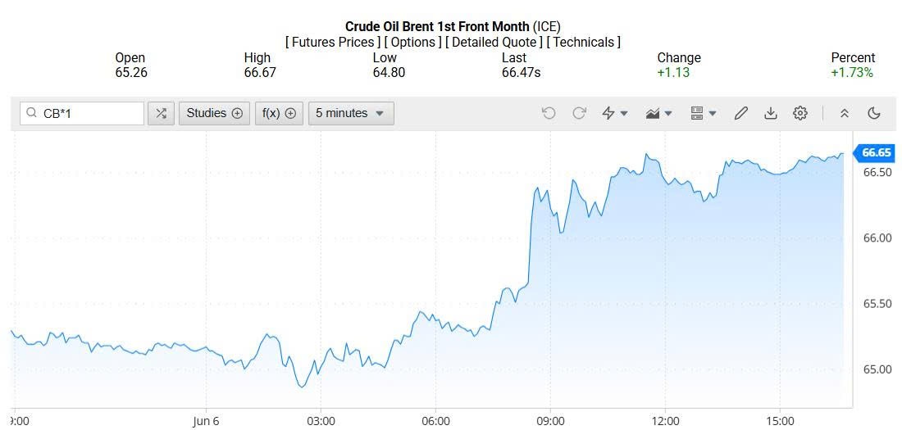902x430 pixels.
Task: Go to the Options page link
Action: [412, 42]
